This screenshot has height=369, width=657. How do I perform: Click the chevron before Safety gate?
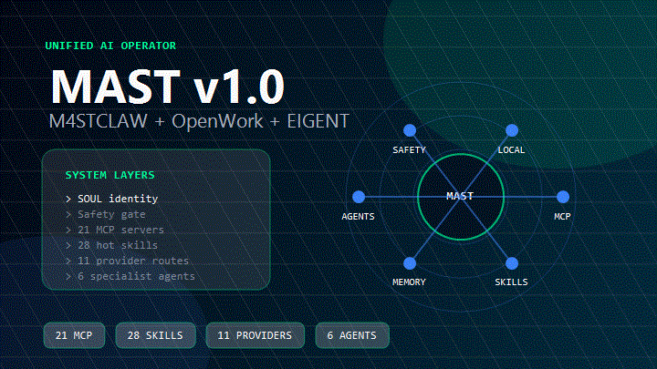pyautogui.click(x=68, y=215)
